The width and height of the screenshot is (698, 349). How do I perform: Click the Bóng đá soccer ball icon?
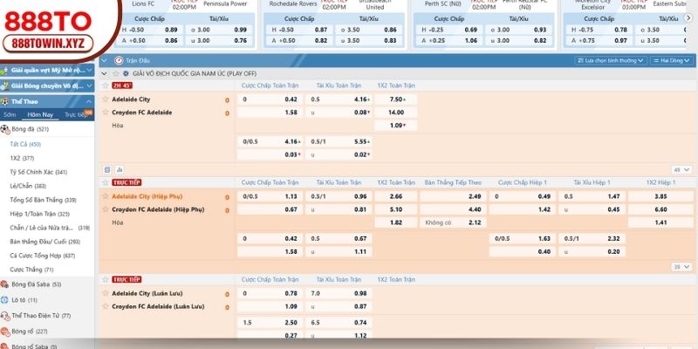tap(5, 129)
